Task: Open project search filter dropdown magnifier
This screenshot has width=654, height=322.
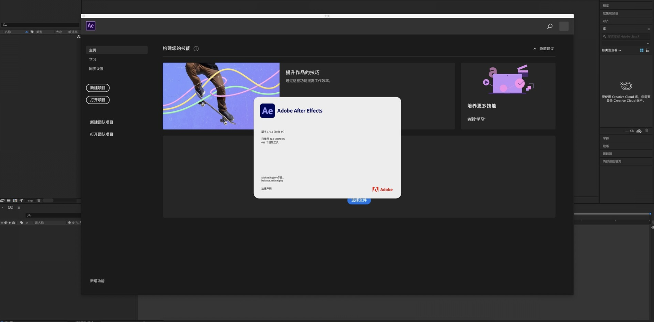Action: tap(4, 25)
